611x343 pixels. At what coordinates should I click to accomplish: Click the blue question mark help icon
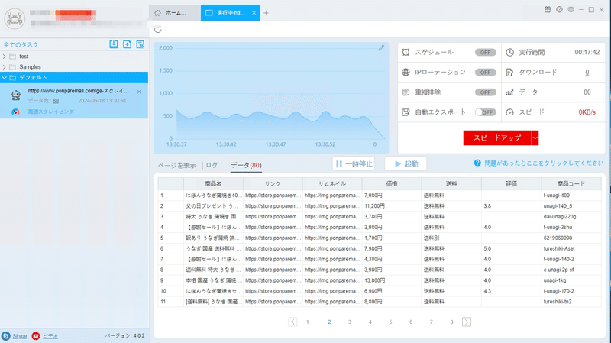477,163
